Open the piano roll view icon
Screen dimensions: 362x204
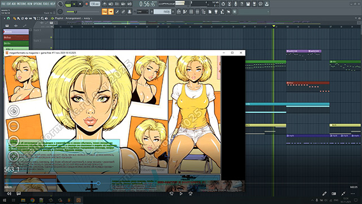[185, 11]
